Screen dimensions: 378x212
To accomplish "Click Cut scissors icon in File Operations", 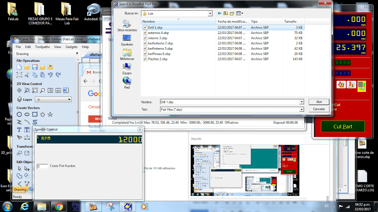I will [x=27, y=75].
